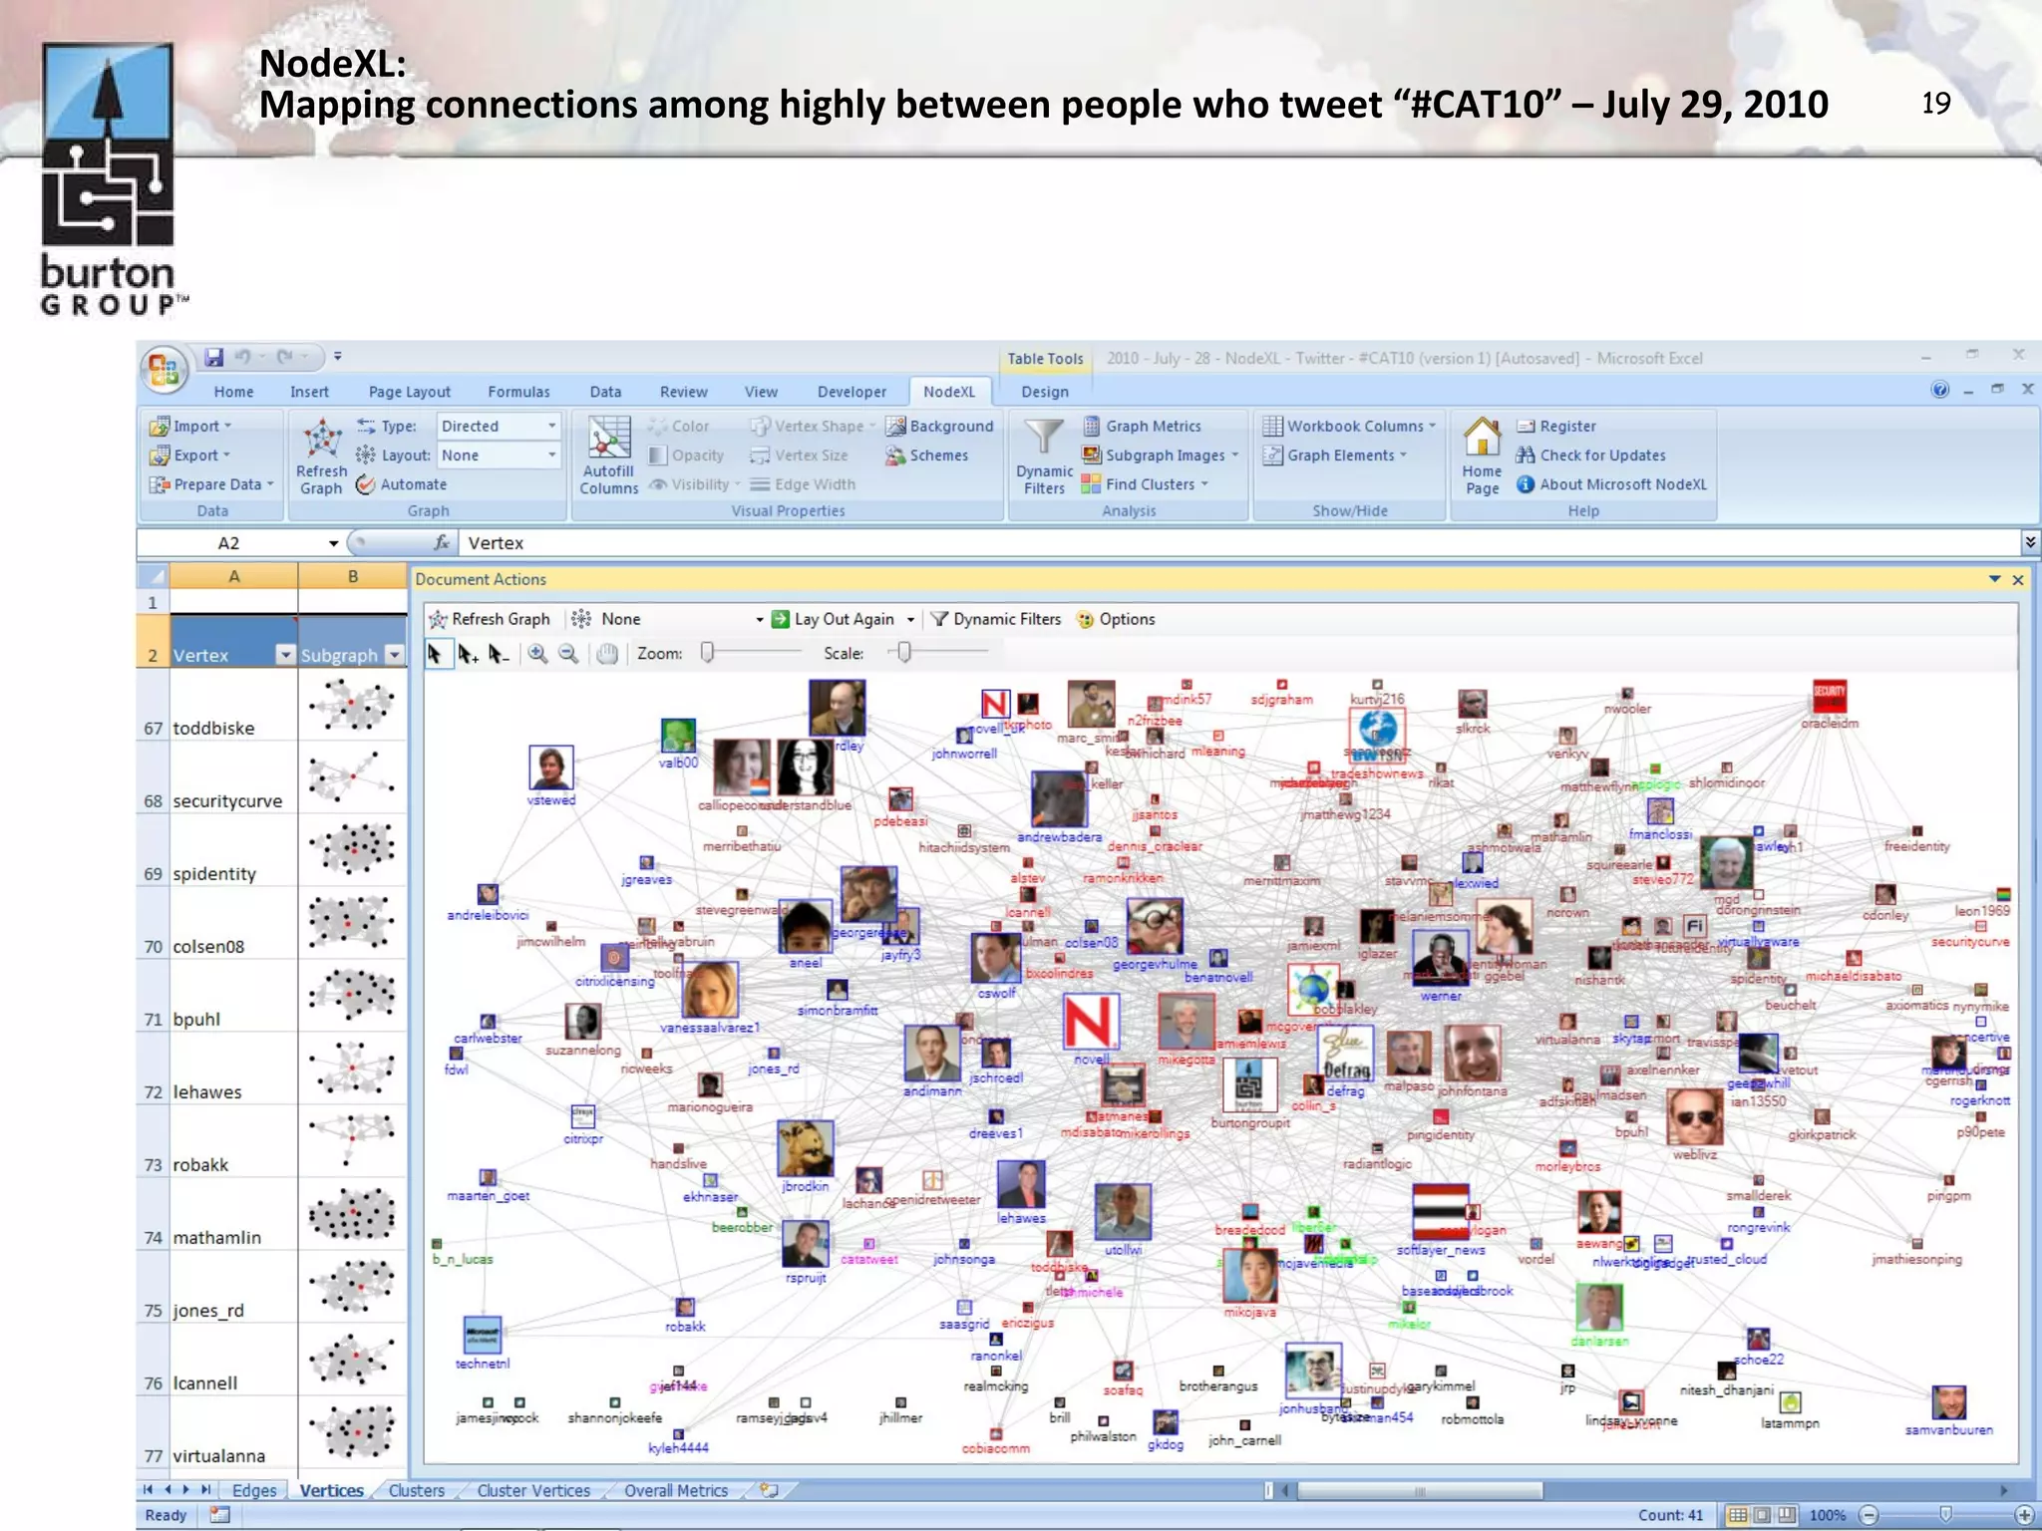
Task: Open the Name Box dropdown arrow
Action: point(334,543)
